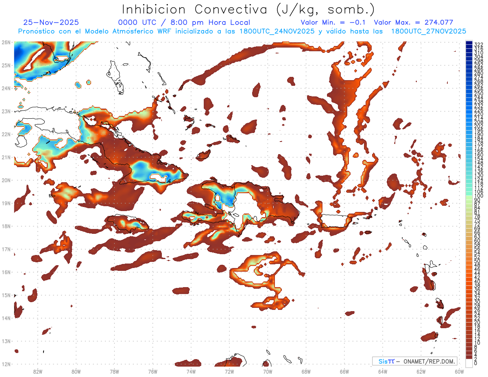This screenshot has height=377, width=488.
Task: Click the '20N' latitude label
Action: (6, 180)
